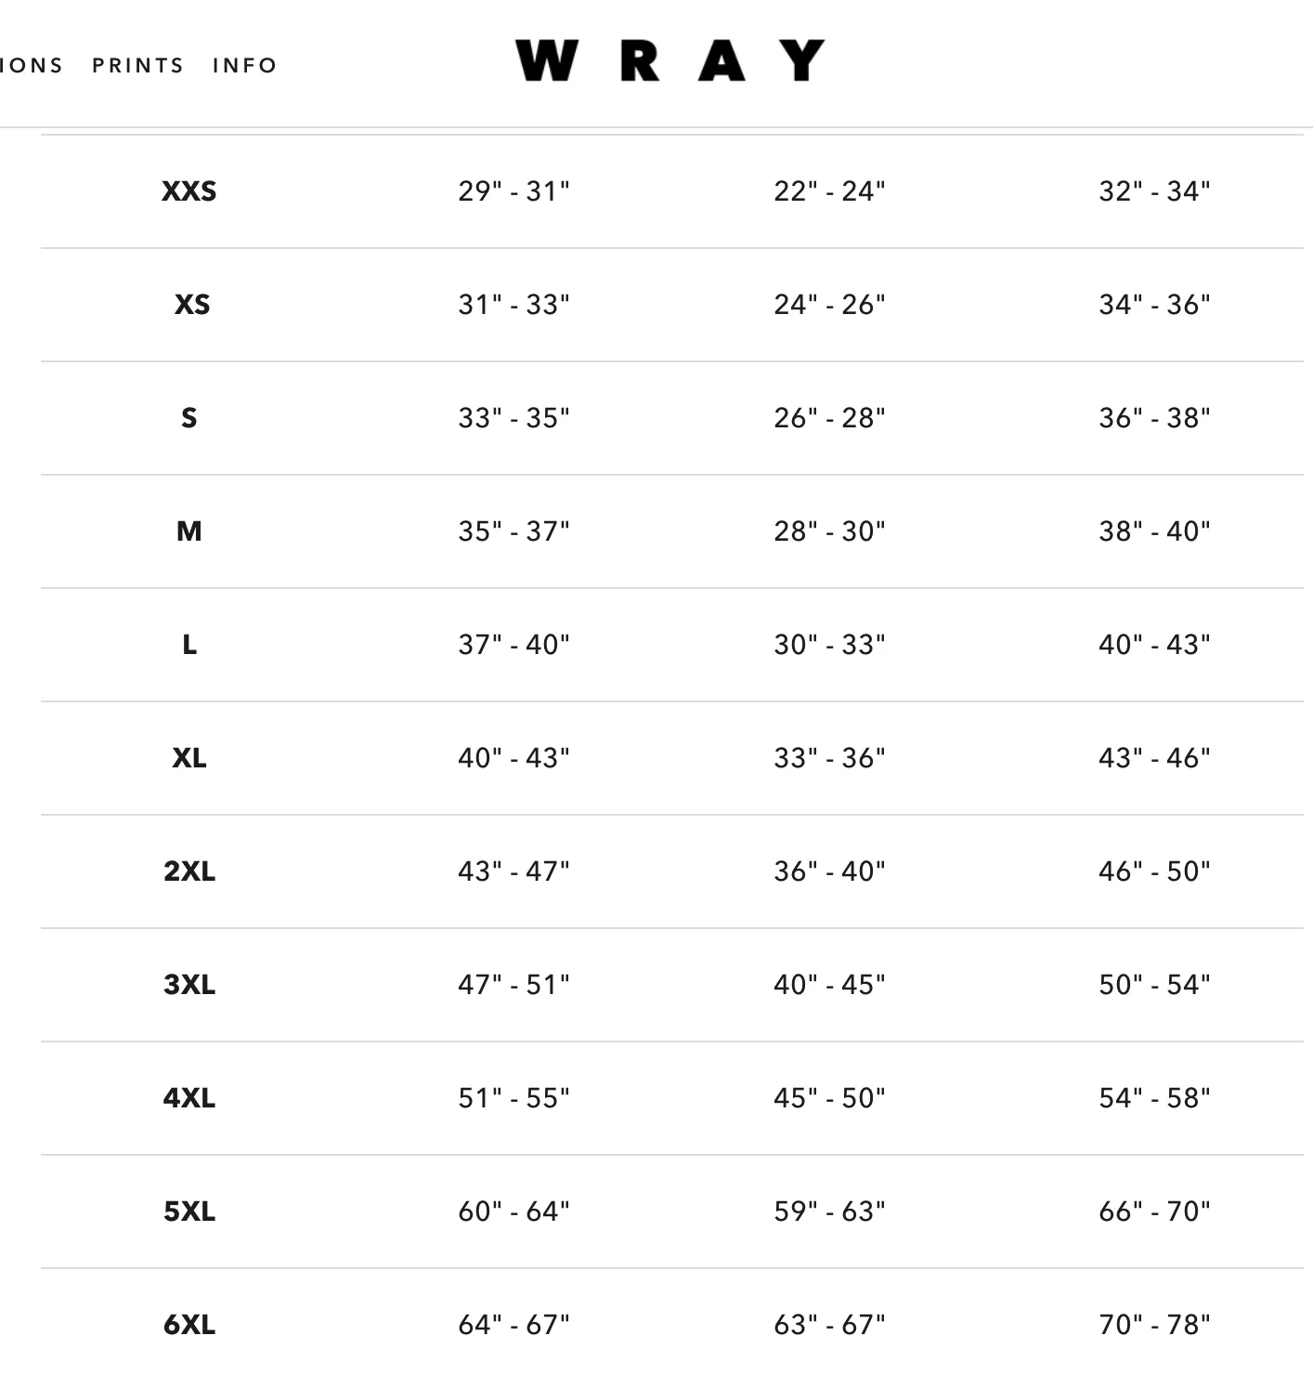Click the 28" - 30" measurement for M
Viewport: 1313px width, 1375px height.
[x=829, y=531]
